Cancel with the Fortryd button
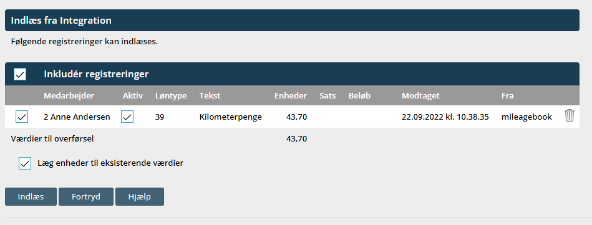This screenshot has width=592, height=225. [x=85, y=197]
